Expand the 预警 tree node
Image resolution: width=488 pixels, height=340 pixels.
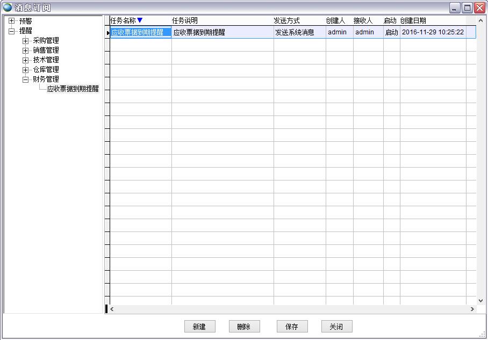click(x=12, y=21)
